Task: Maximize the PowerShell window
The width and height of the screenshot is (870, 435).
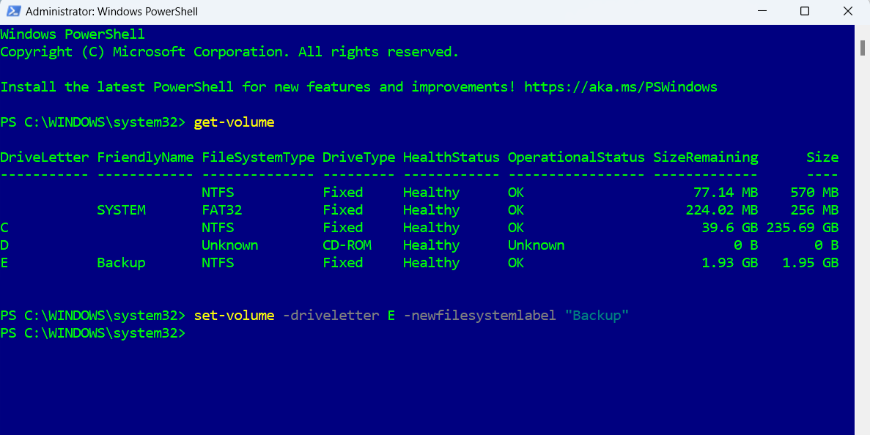Action: (x=805, y=12)
